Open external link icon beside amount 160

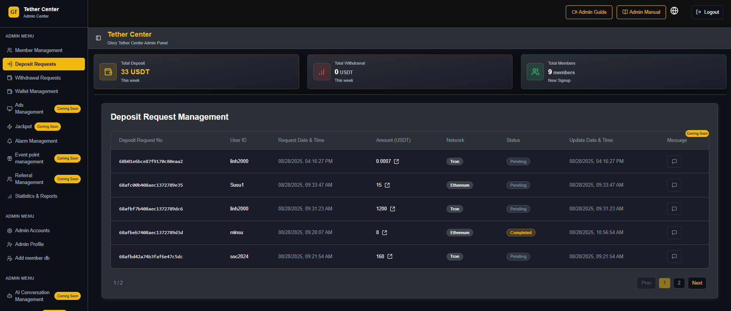[x=390, y=256]
